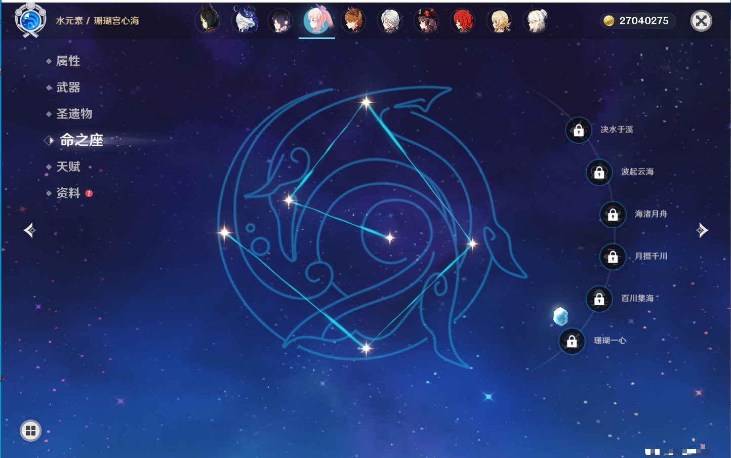Screen dimensions: 731x458
Task: Select the white-haired avatar with blue hat
Action: (x=245, y=20)
